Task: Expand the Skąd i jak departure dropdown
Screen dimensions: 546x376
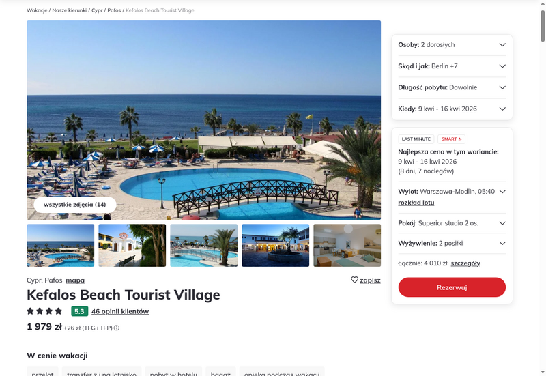Action: click(452, 66)
